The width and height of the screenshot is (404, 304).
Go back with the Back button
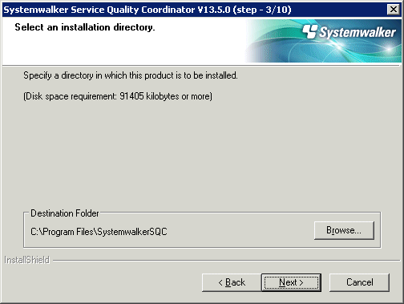pos(232,282)
